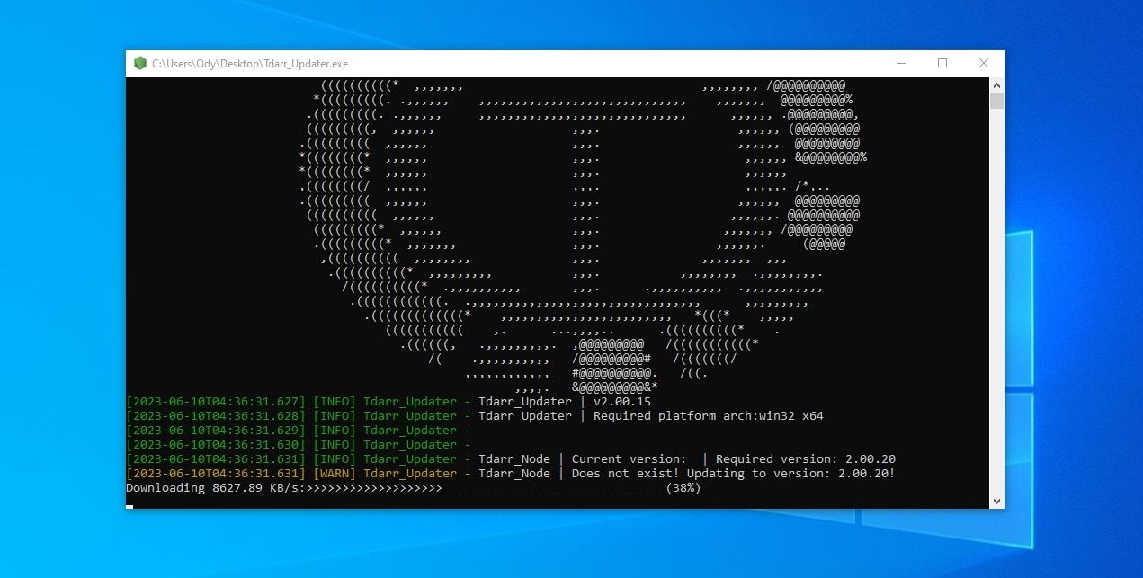This screenshot has height=578, width=1143.
Task: Click the log line timestamped 04:36:31.630
Action: click(x=299, y=445)
